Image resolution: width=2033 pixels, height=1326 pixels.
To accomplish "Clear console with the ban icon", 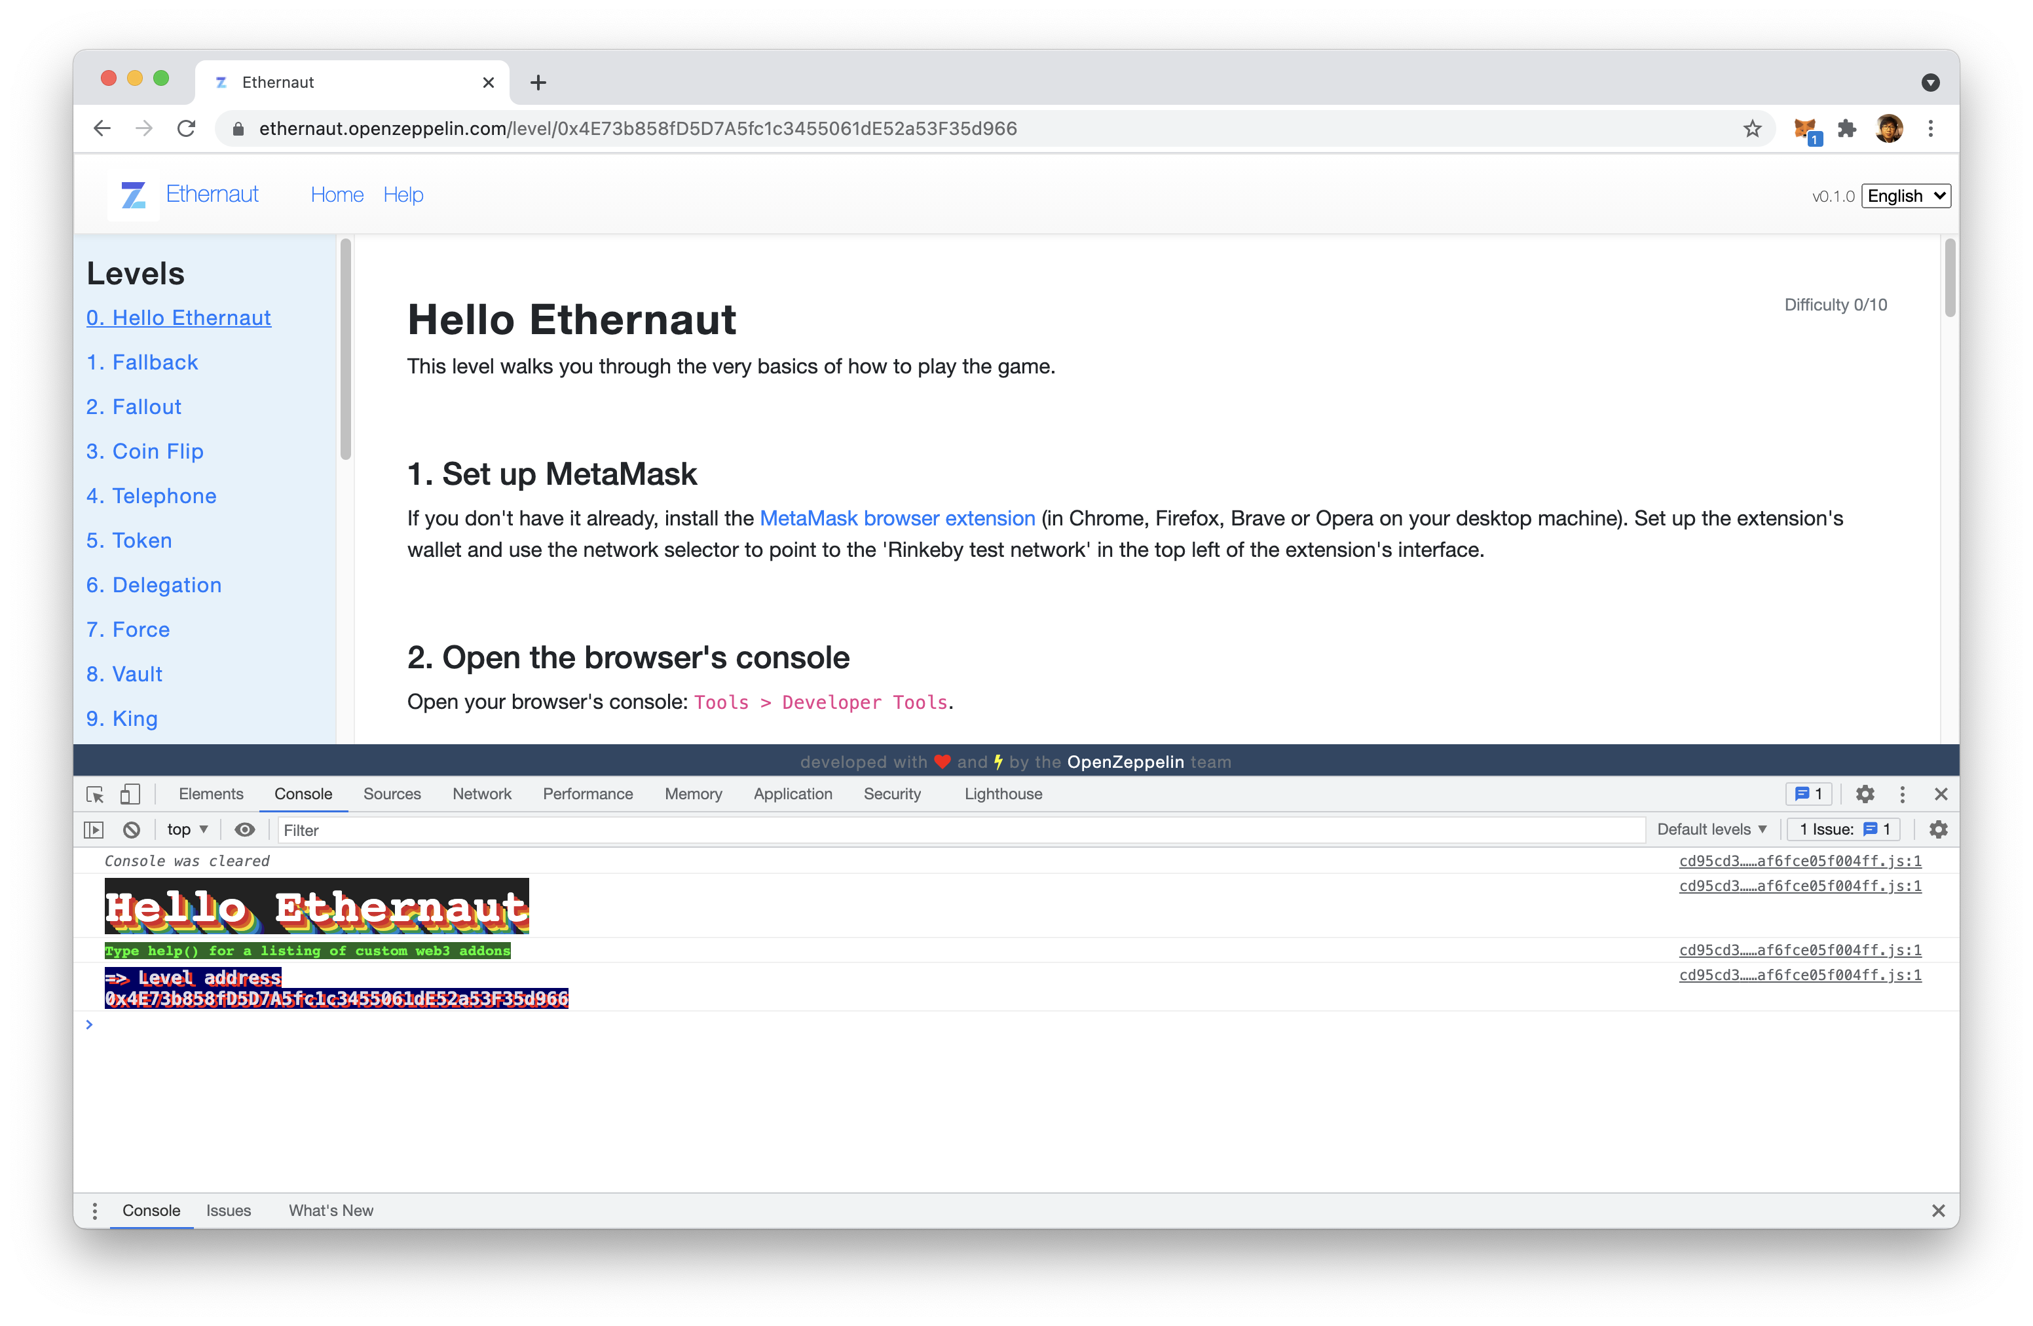I will tap(132, 829).
